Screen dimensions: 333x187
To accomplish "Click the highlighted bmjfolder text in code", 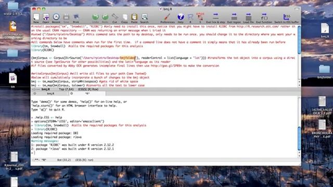I will [x=127, y=58].
